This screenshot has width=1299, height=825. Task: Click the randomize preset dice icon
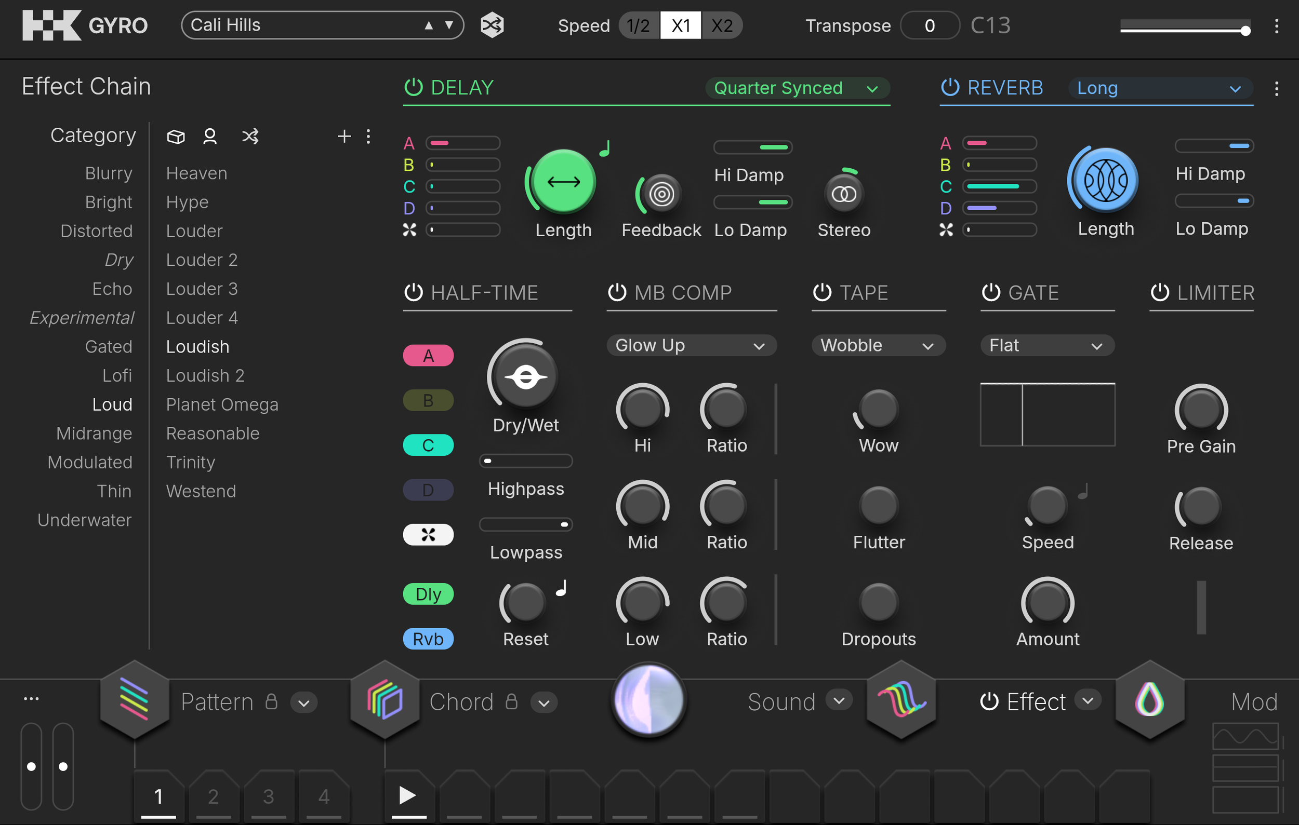click(x=492, y=25)
